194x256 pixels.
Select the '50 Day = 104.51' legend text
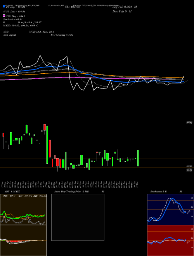coord(16,12)
